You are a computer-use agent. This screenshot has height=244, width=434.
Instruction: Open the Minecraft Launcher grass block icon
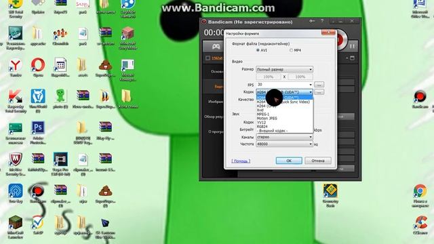(16, 227)
